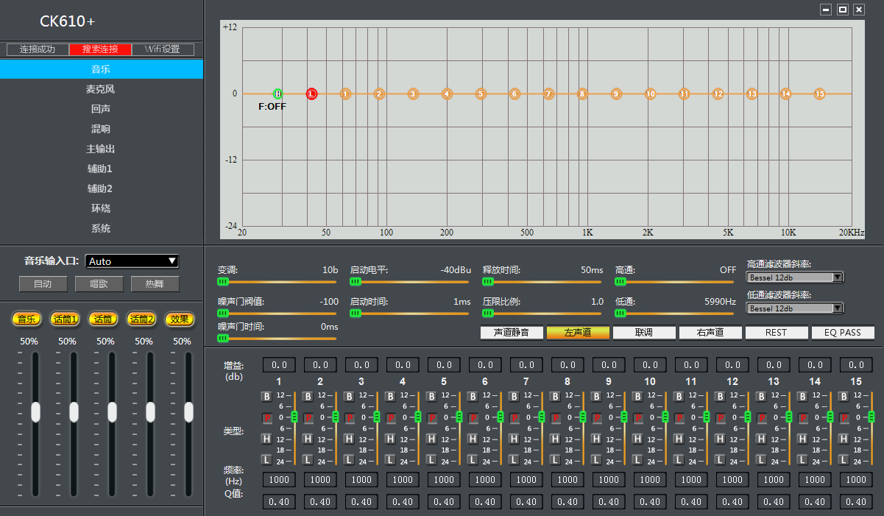
Task: Click the 音乐 volume fader handle
Action: 35,412
